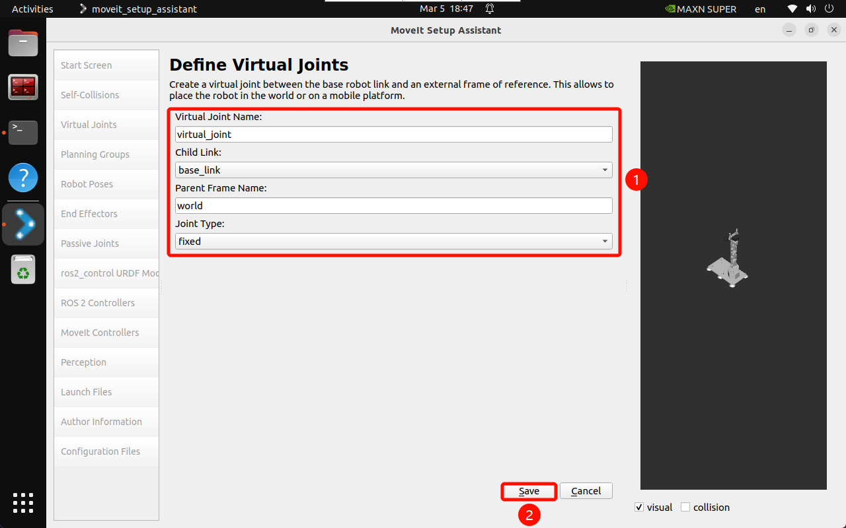Image resolution: width=846 pixels, height=528 pixels.
Task: Open notification bell in top bar
Action: (x=490, y=9)
